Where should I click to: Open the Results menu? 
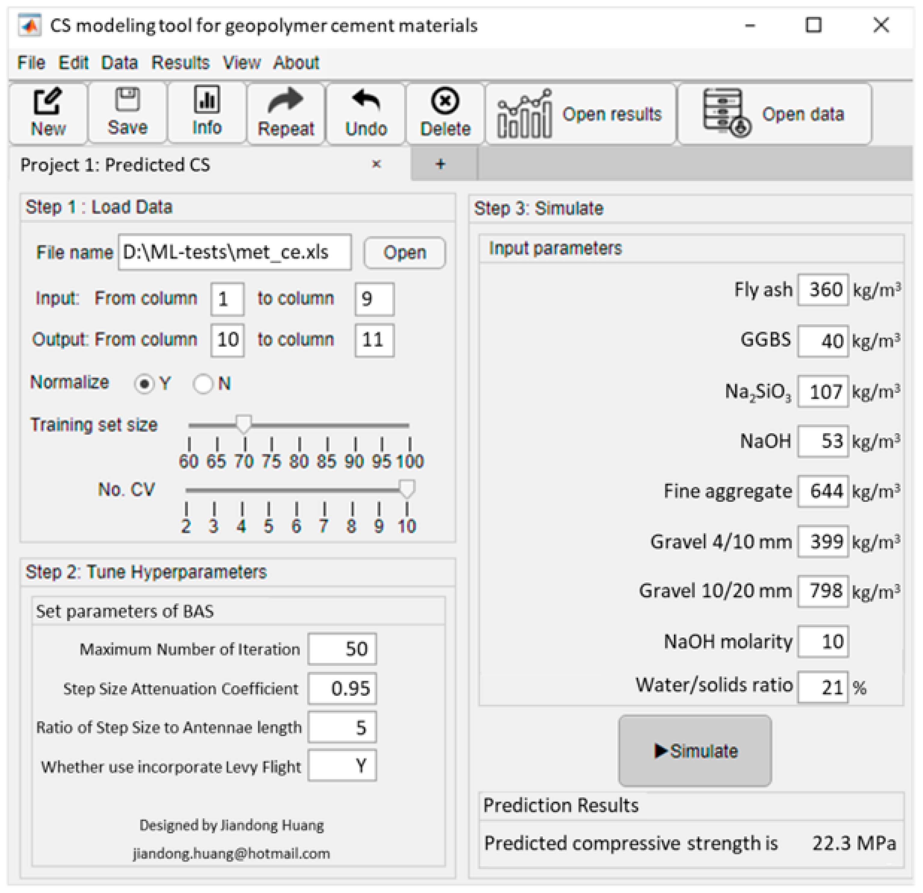[x=180, y=63]
